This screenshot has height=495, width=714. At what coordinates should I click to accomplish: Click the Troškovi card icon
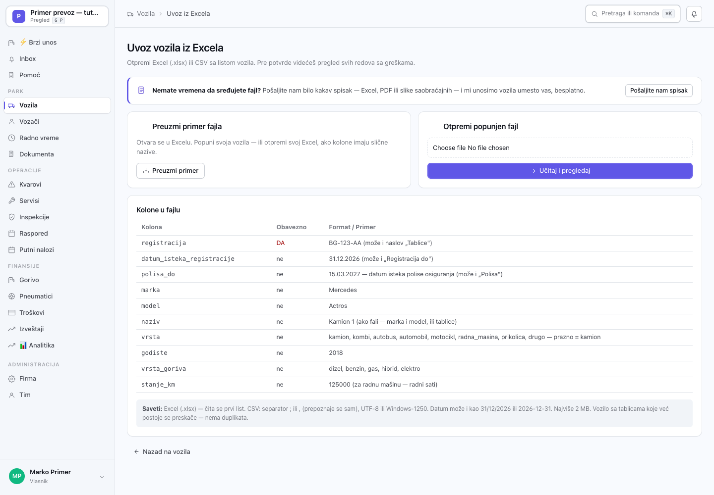point(12,313)
